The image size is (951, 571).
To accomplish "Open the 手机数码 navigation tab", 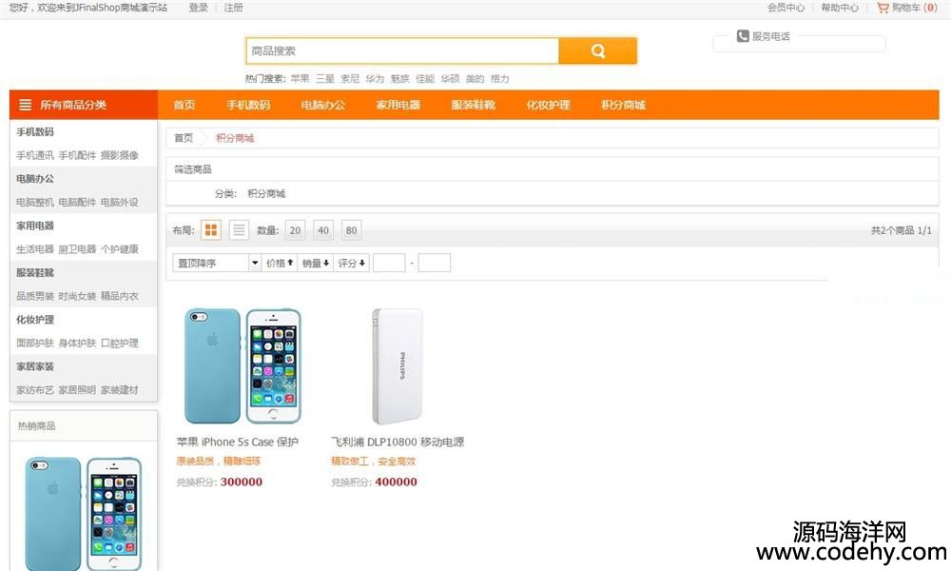I will [x=248, y=105].
